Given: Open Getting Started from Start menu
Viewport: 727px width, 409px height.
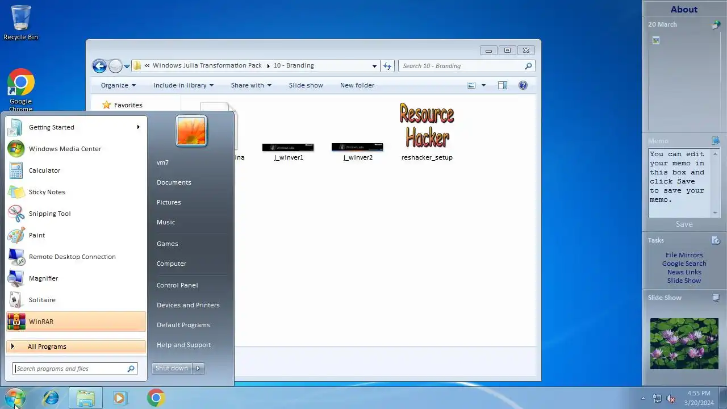Looking at the screenshot, I should pyautogui.click(x=76, y=127).
